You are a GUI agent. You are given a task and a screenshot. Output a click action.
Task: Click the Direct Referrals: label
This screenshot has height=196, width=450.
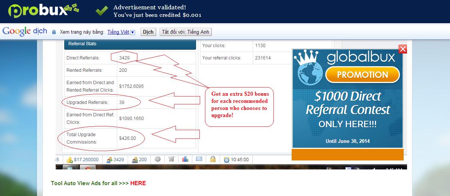(x=83, y=58)
